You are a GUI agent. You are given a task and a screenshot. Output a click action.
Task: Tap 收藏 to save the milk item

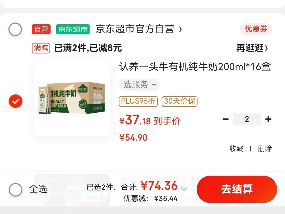pyautogui.click(x=237, y=149)
